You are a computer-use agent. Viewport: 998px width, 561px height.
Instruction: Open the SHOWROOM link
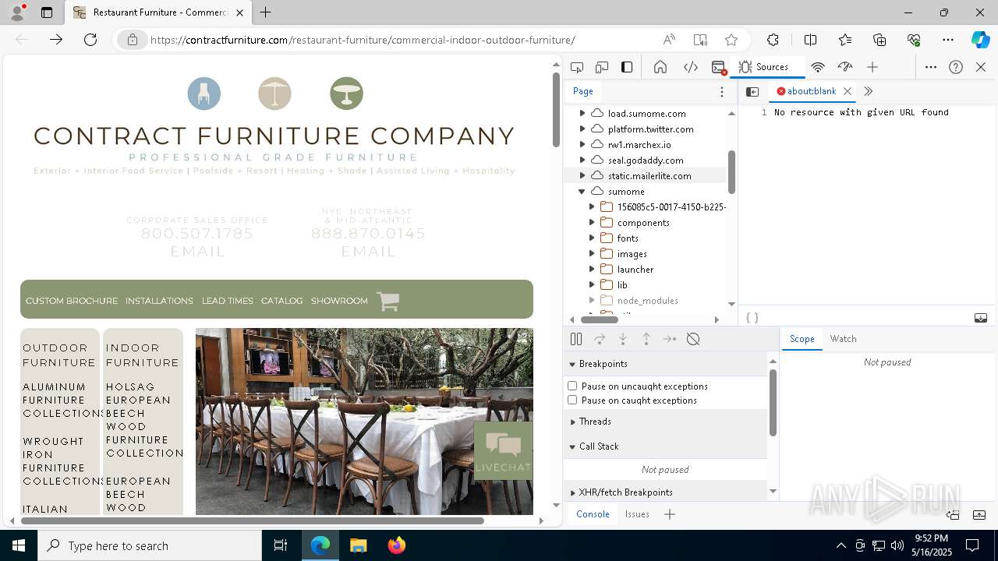(x=339, y=301)
